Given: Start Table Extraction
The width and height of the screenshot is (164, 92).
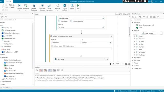Looking at the screenshot, I should coord(49,7).
